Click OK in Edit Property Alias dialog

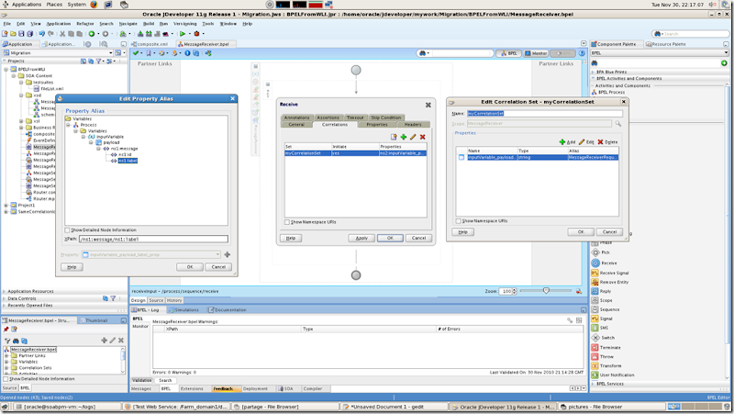190,267
